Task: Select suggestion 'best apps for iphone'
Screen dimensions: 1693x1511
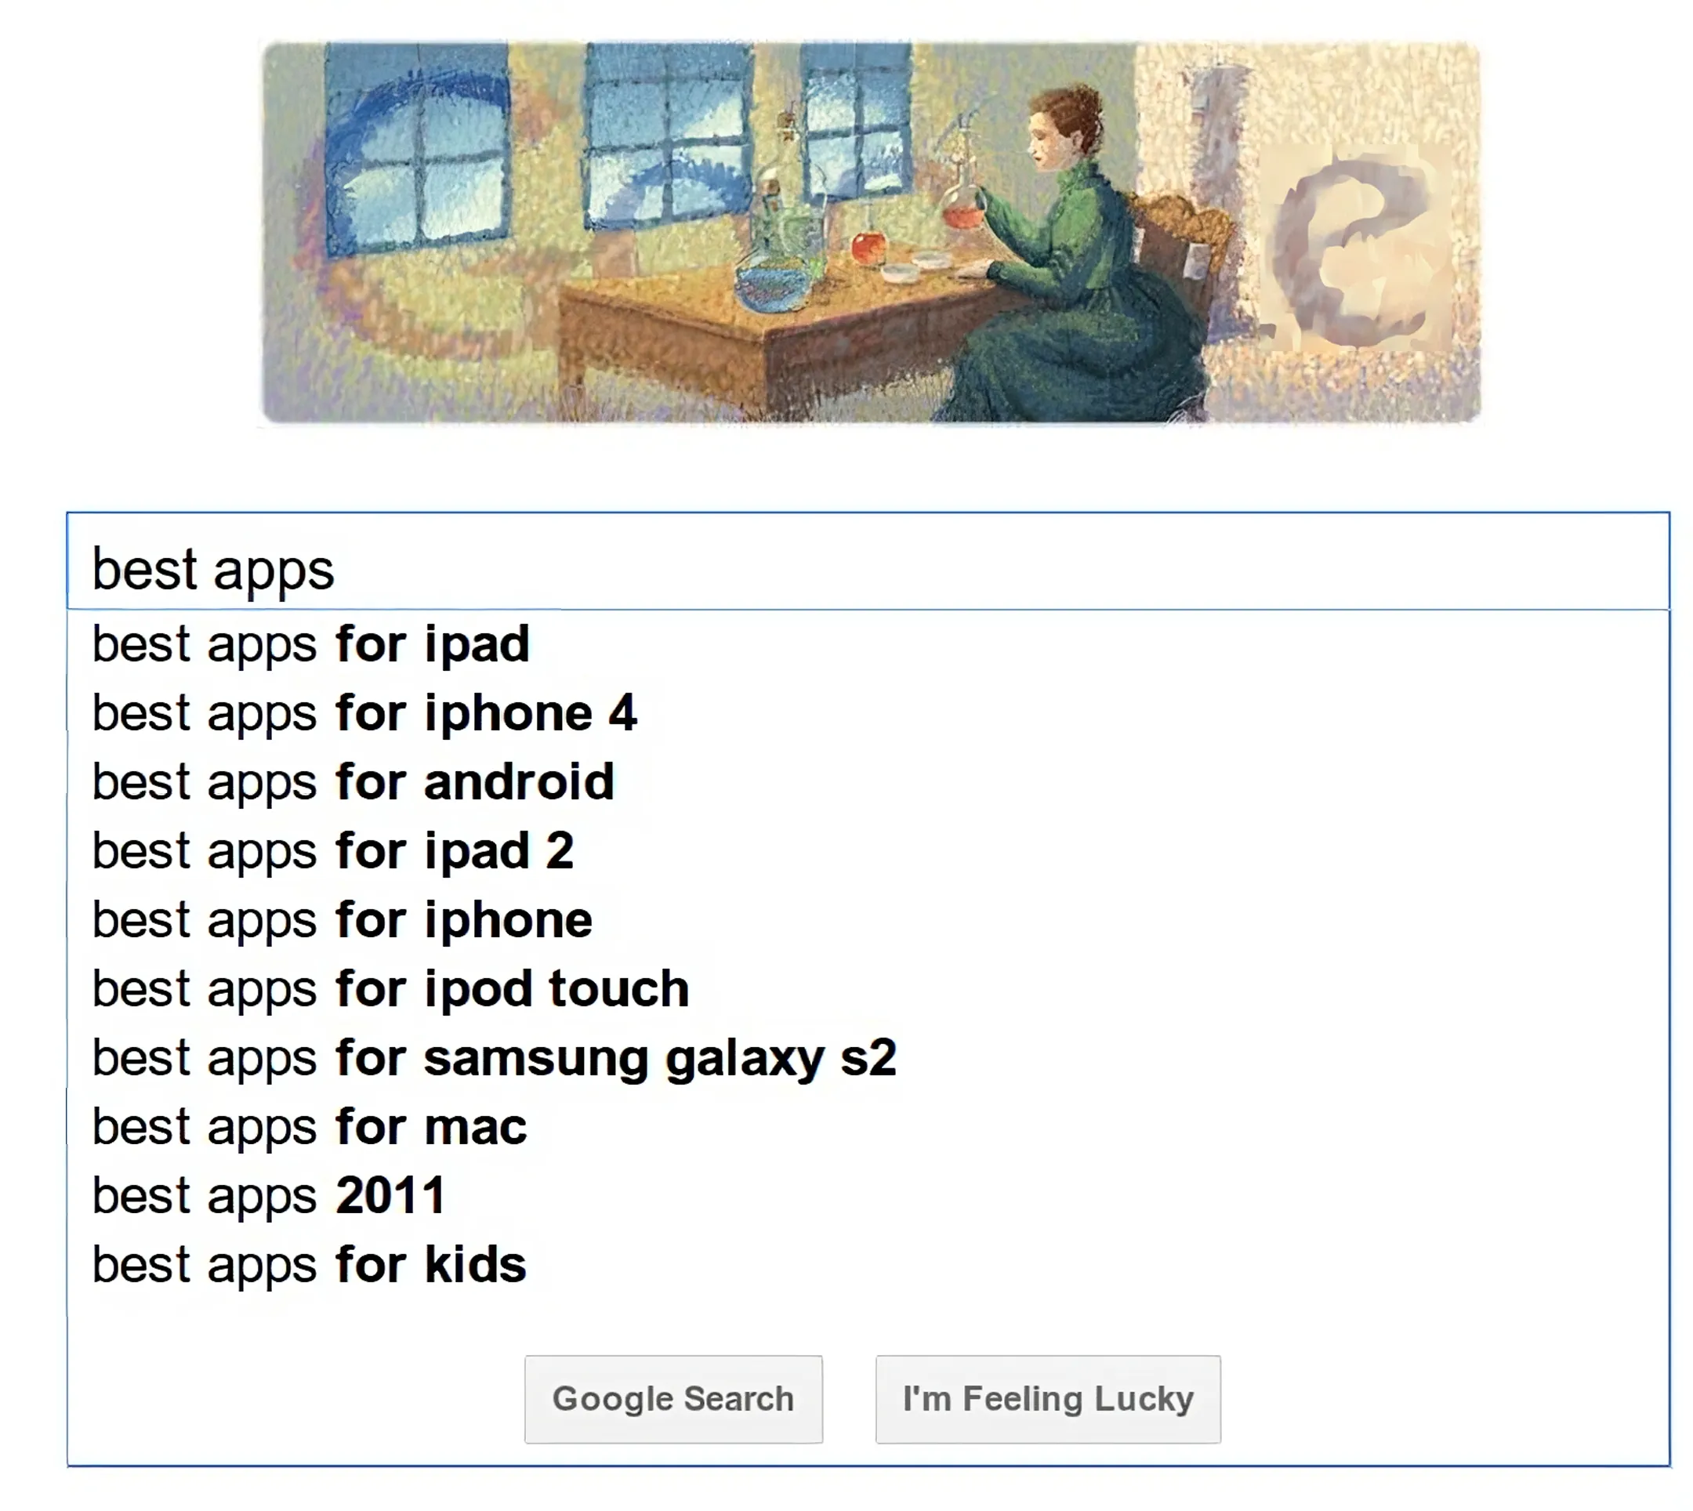Action: pyautogui.click(x=342, y=919)
